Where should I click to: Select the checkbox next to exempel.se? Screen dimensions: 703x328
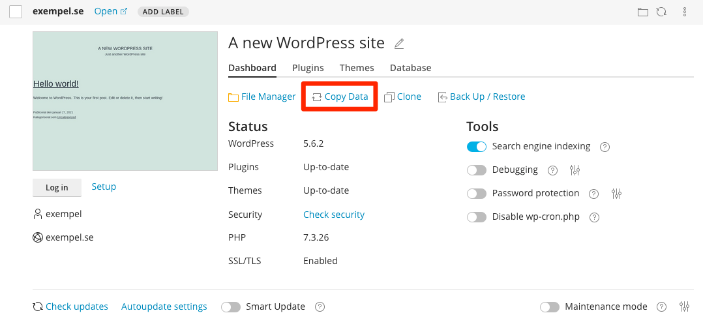(x=16, y=12)
